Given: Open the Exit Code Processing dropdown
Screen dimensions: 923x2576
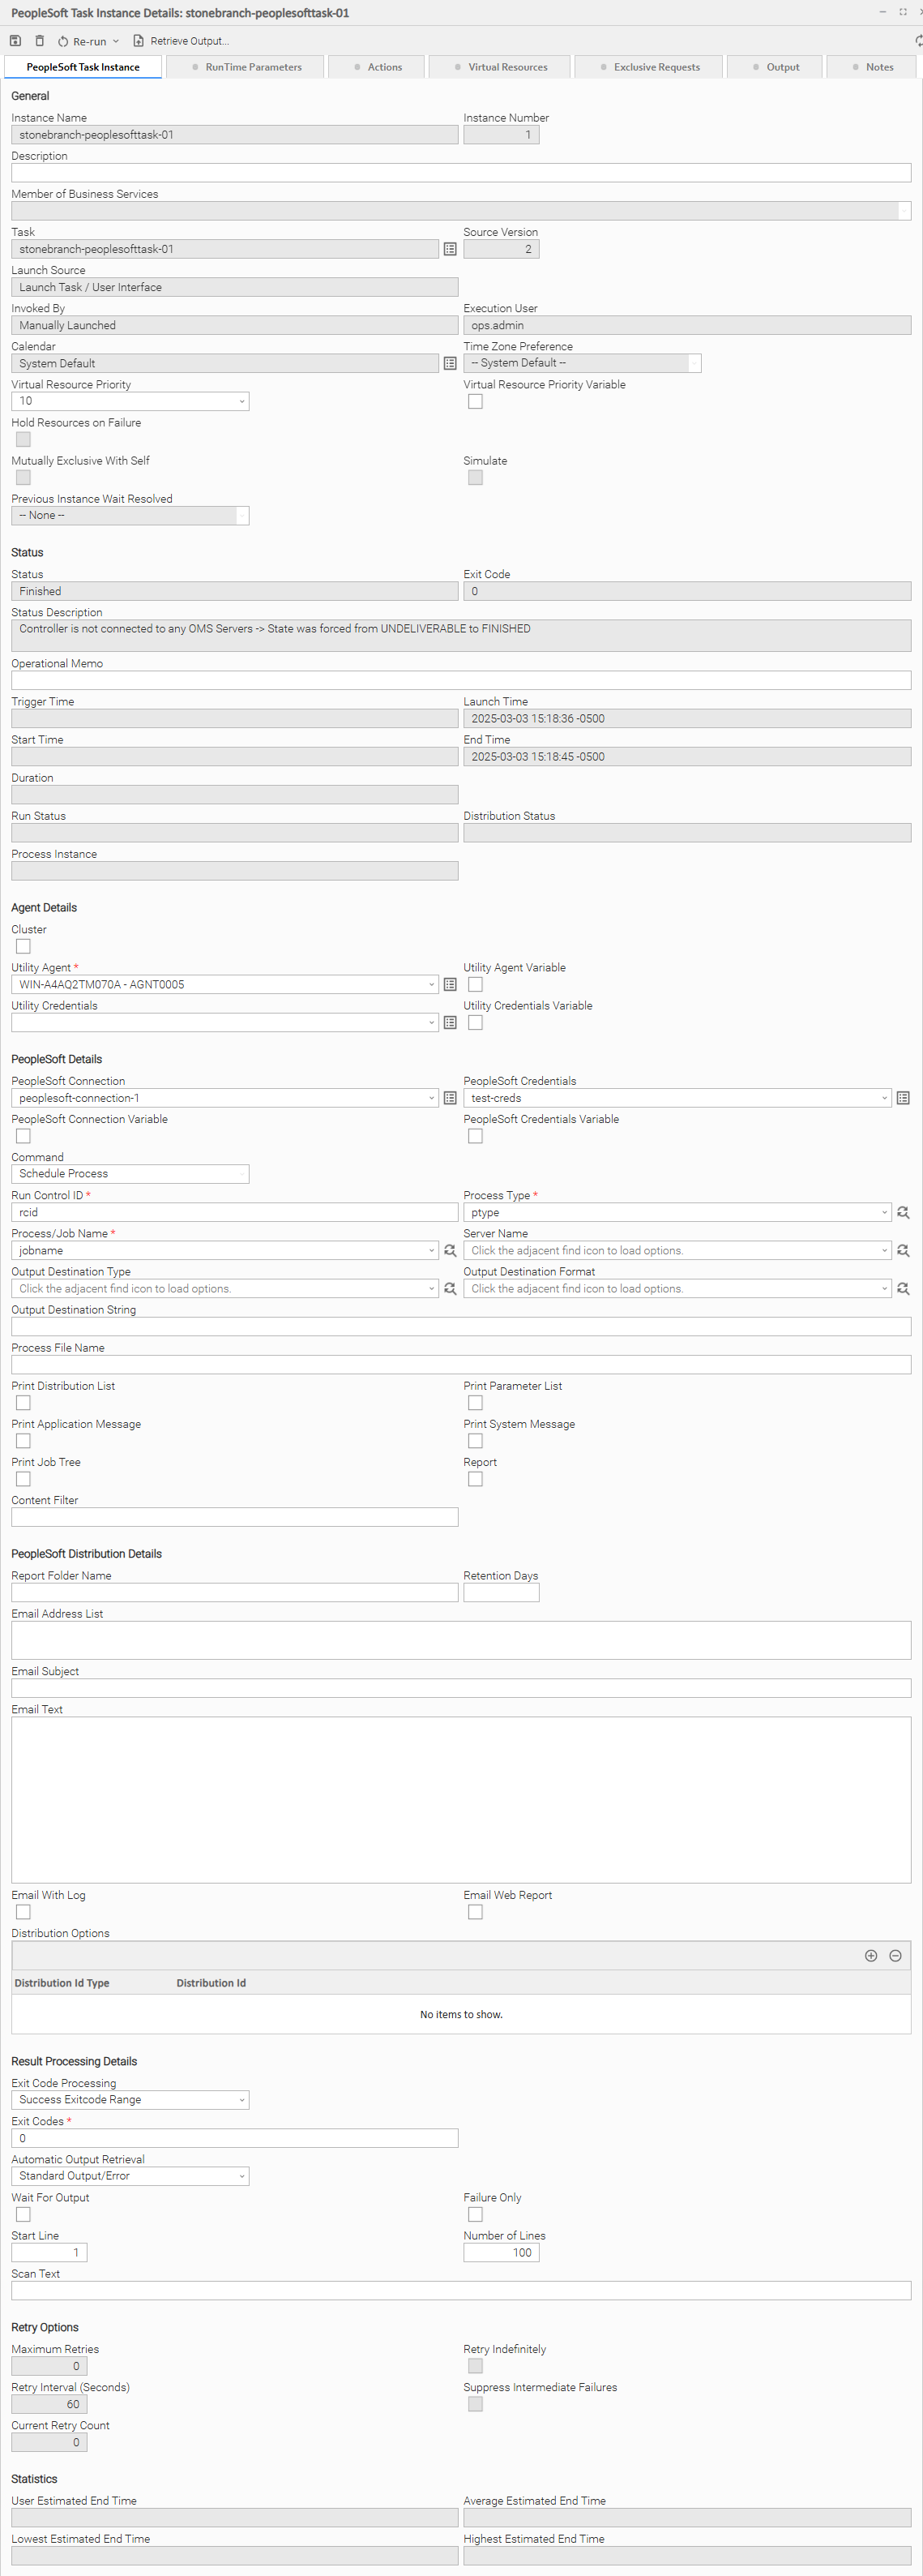Looking at the screenshot, I should click(130, 2099).
